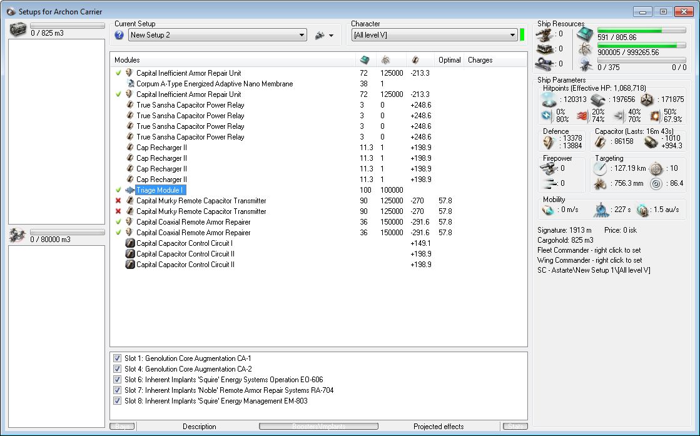
Task: Click the drone bay icon
Action: [18, 236]
